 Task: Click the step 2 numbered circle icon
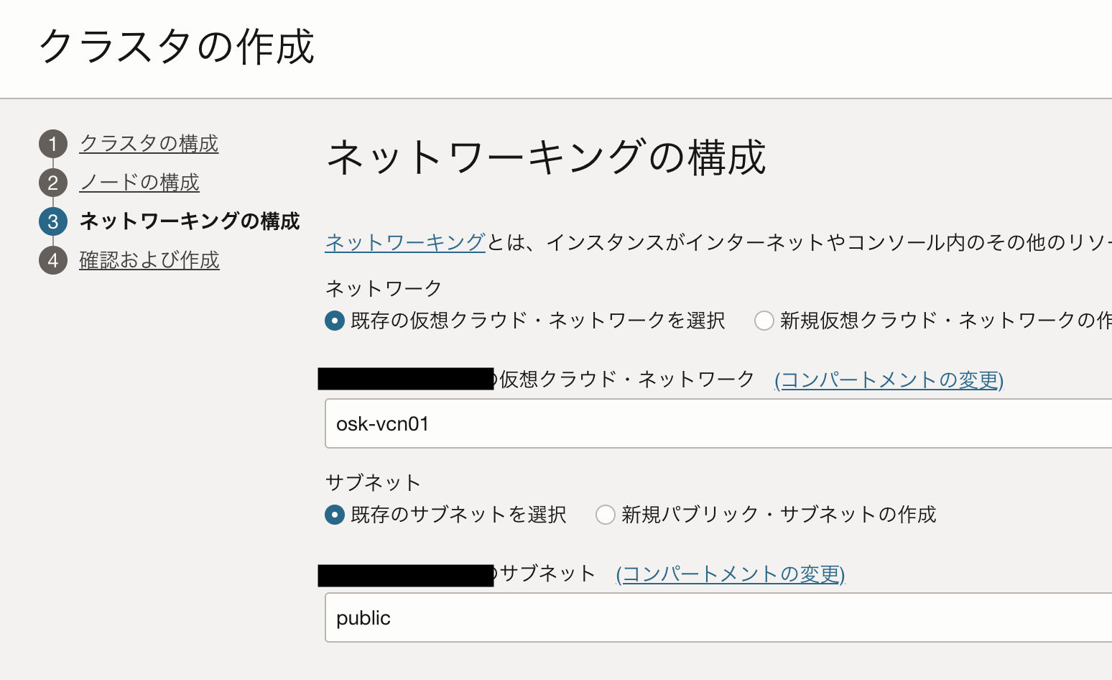[52, 183]
